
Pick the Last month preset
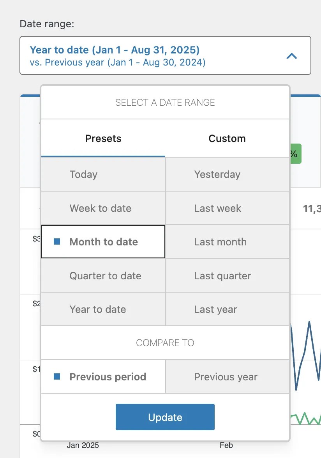click(228, 242)
